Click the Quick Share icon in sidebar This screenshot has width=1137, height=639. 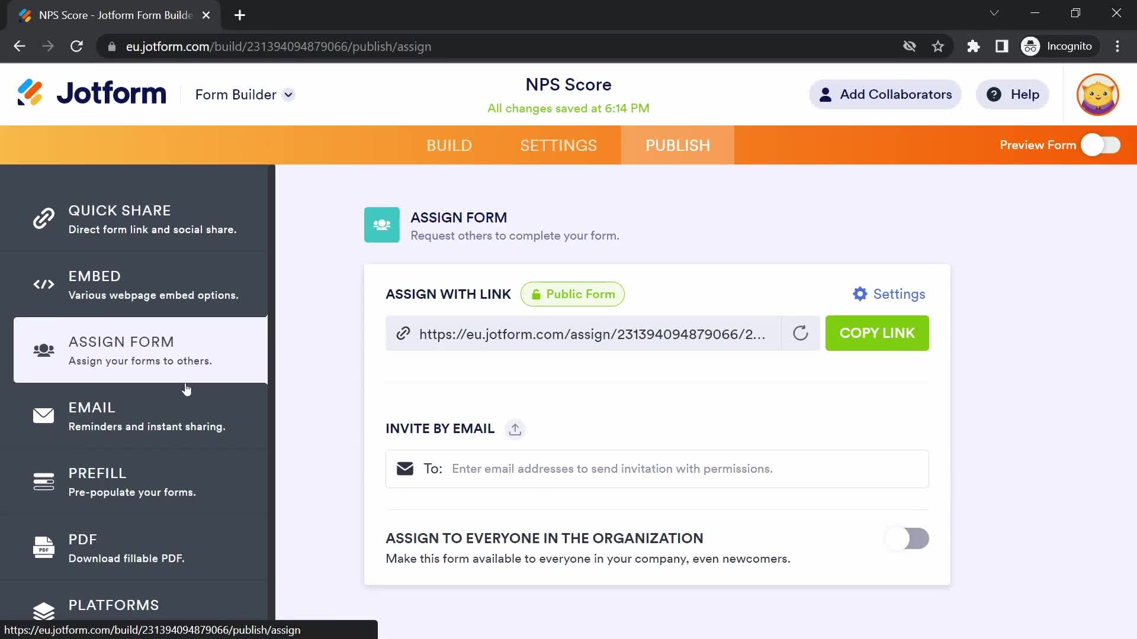tap(44, 220)
